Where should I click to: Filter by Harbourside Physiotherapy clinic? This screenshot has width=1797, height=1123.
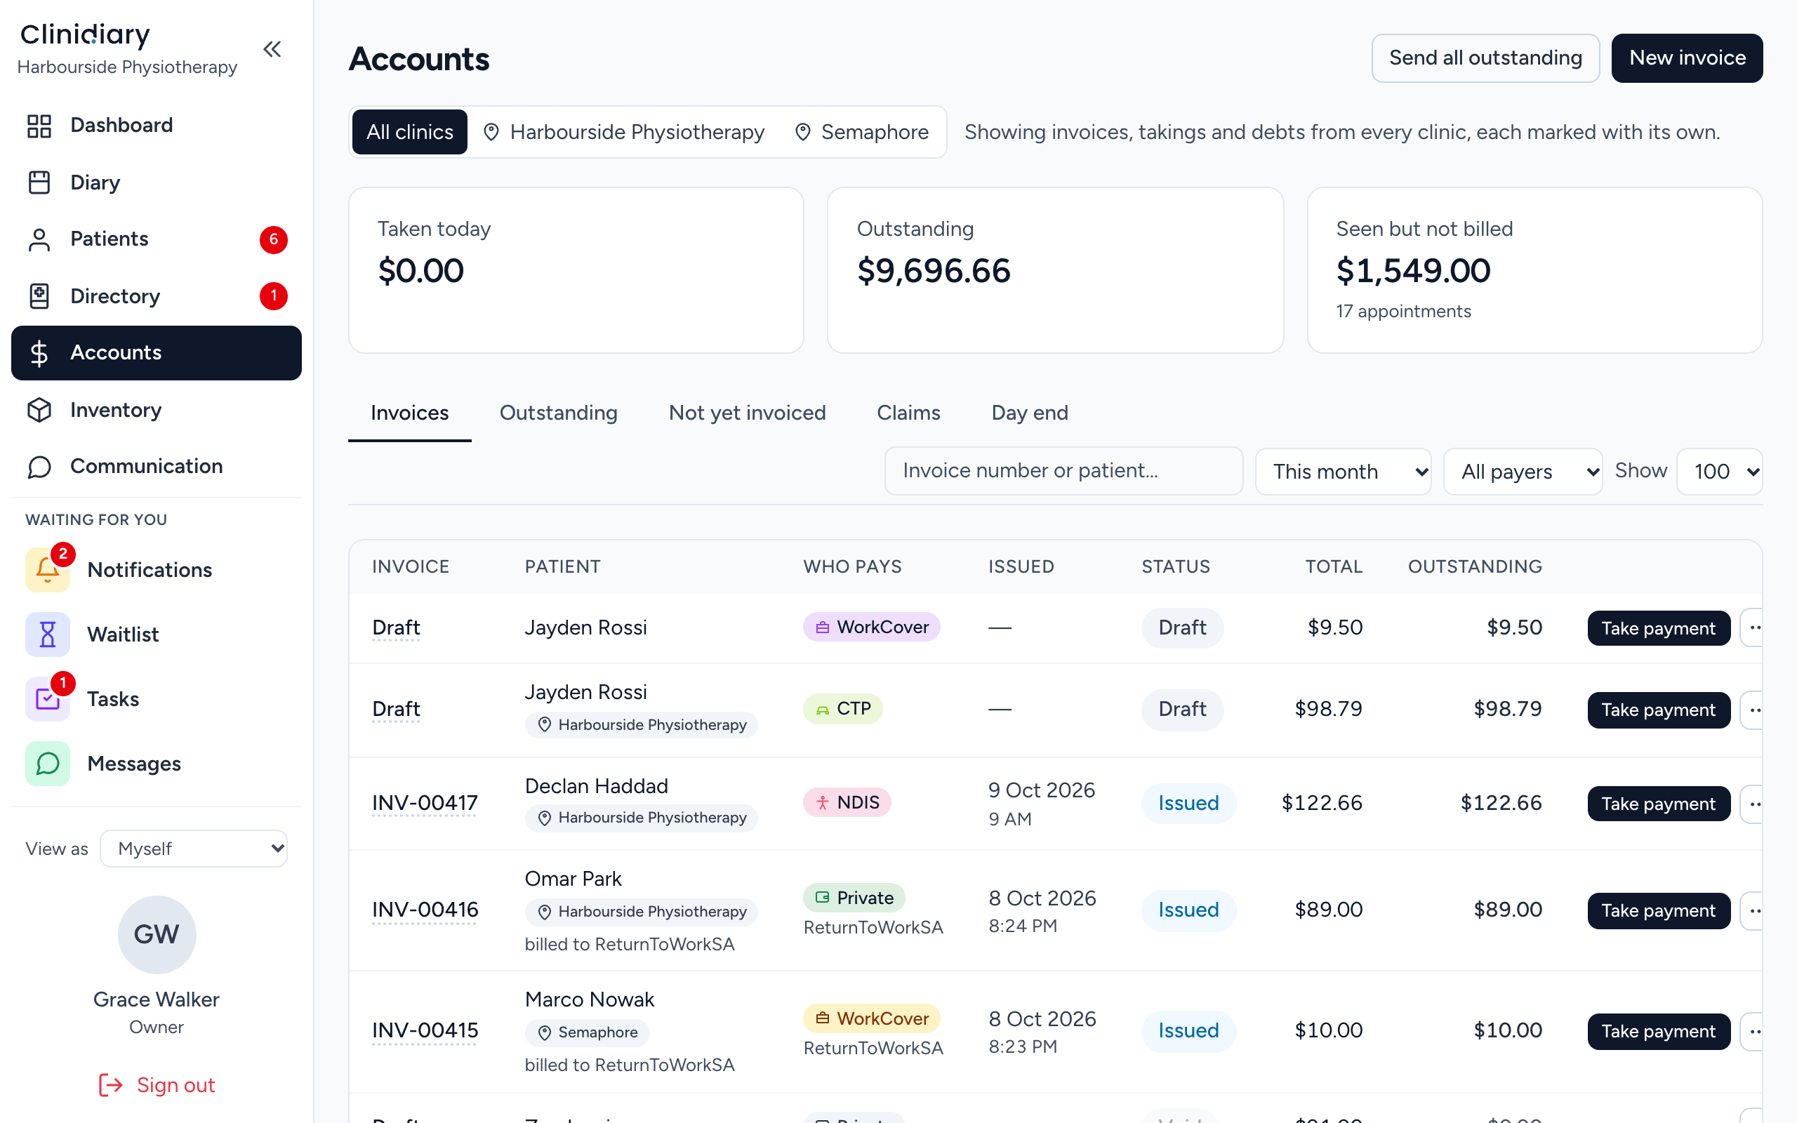pos(624,132)
